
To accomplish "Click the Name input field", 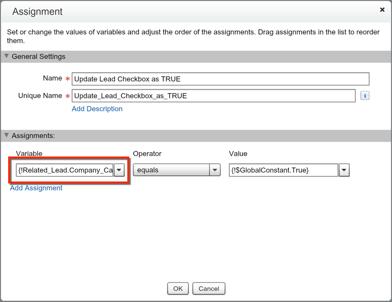I will (220, 79).
